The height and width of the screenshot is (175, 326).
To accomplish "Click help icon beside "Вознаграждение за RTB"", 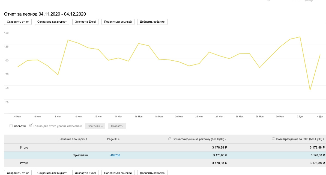I will (x=274, y=139).
